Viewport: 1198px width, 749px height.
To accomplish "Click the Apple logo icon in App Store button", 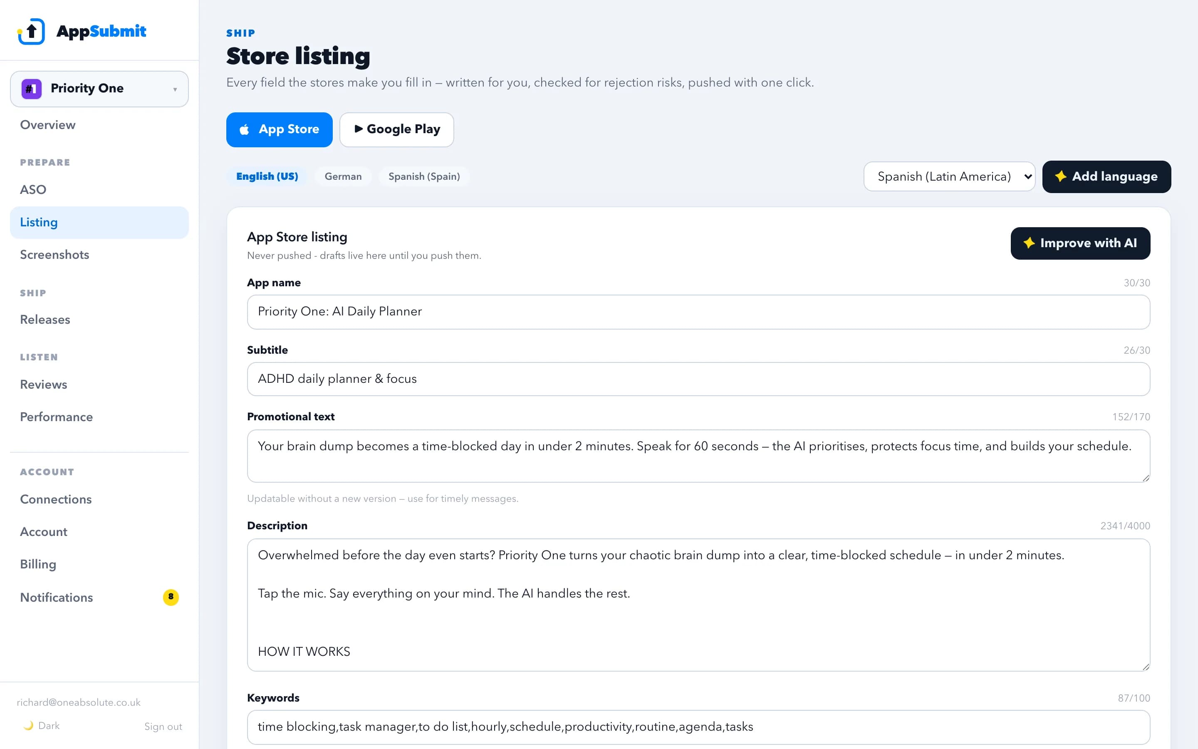I will [244, 129].
